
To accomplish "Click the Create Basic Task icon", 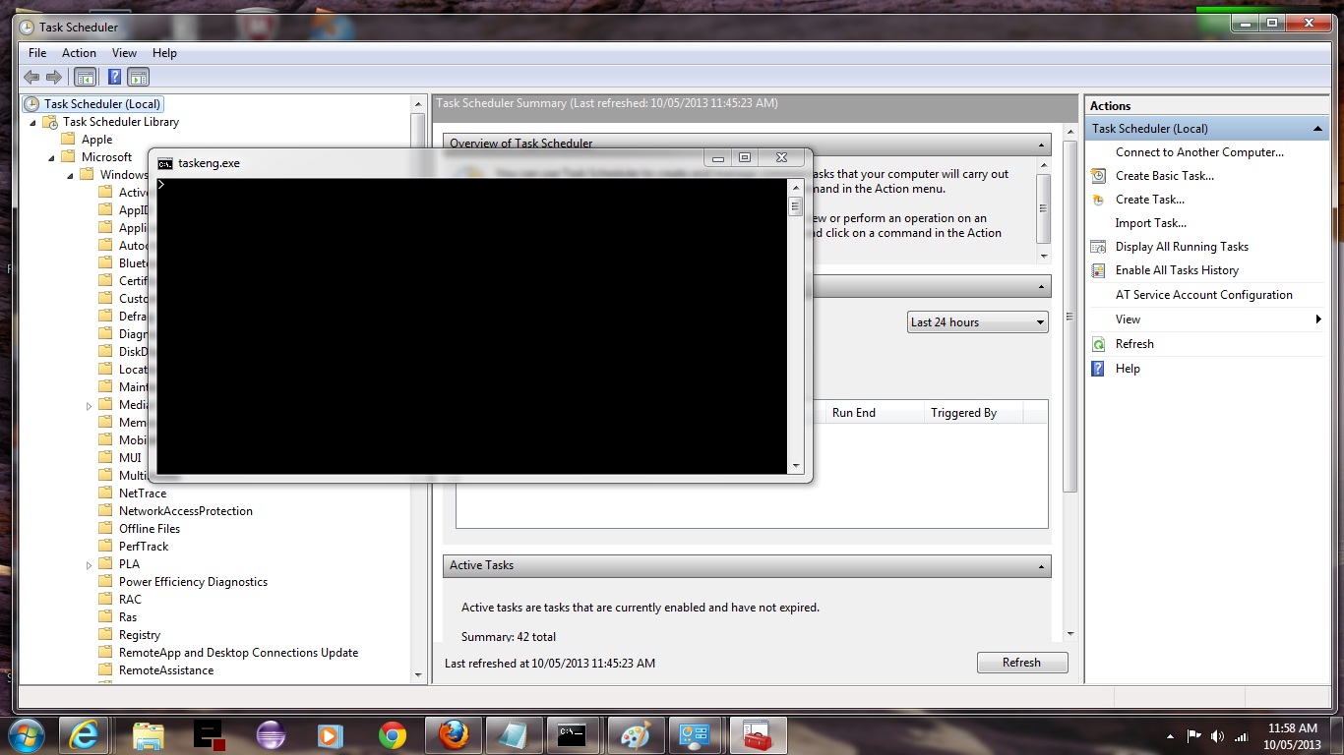I will coord(1099,176).
